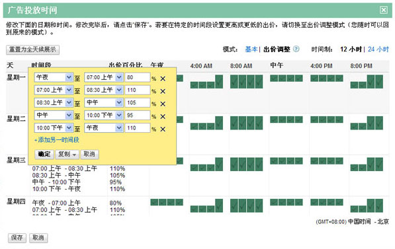Viewport: 395px width, 249px height.
Task: Toggle Wednesday's first 中午 schedule block
Action: [274, 161]
